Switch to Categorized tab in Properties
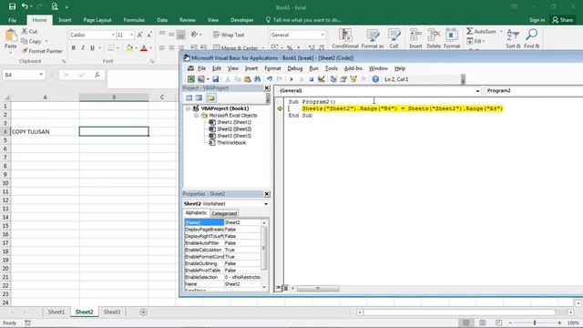Viewport: 583px width, 328px height. [x=224, y=213]
